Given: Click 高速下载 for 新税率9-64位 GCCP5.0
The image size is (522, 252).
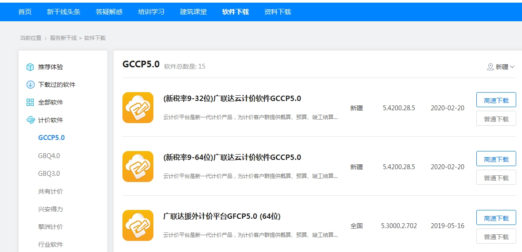Looking at the screenshot, I should [496, 159].
